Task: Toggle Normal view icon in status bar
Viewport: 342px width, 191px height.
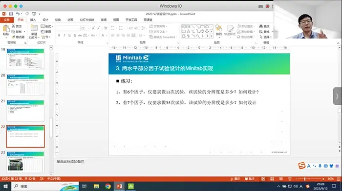Action: pyautogui.click(x=263, y=179)
